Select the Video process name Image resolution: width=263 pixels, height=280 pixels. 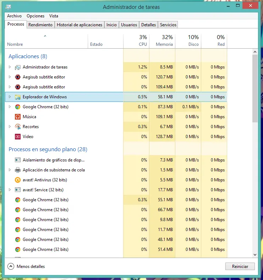pos(28,137)
